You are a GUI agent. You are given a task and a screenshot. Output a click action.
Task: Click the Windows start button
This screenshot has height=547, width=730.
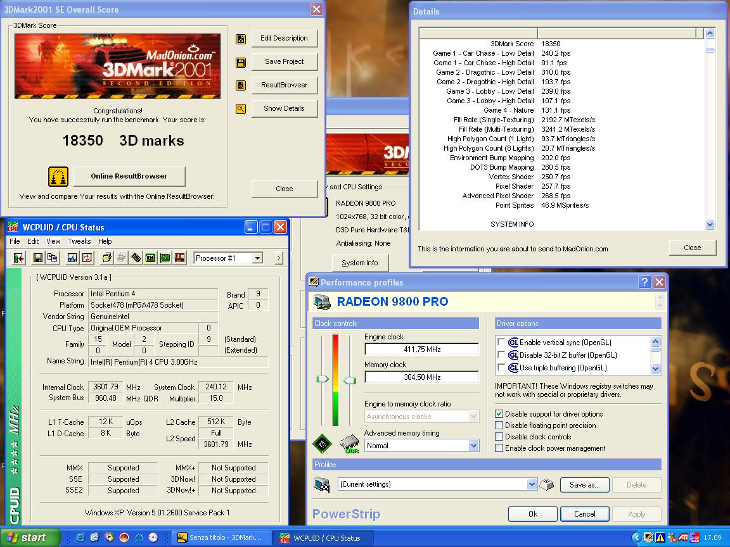[30, 538]
